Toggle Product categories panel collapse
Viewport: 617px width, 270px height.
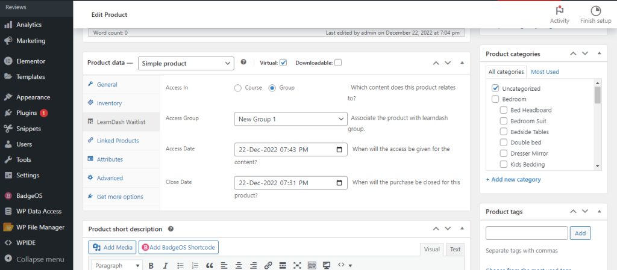click(x=600, y=54)
